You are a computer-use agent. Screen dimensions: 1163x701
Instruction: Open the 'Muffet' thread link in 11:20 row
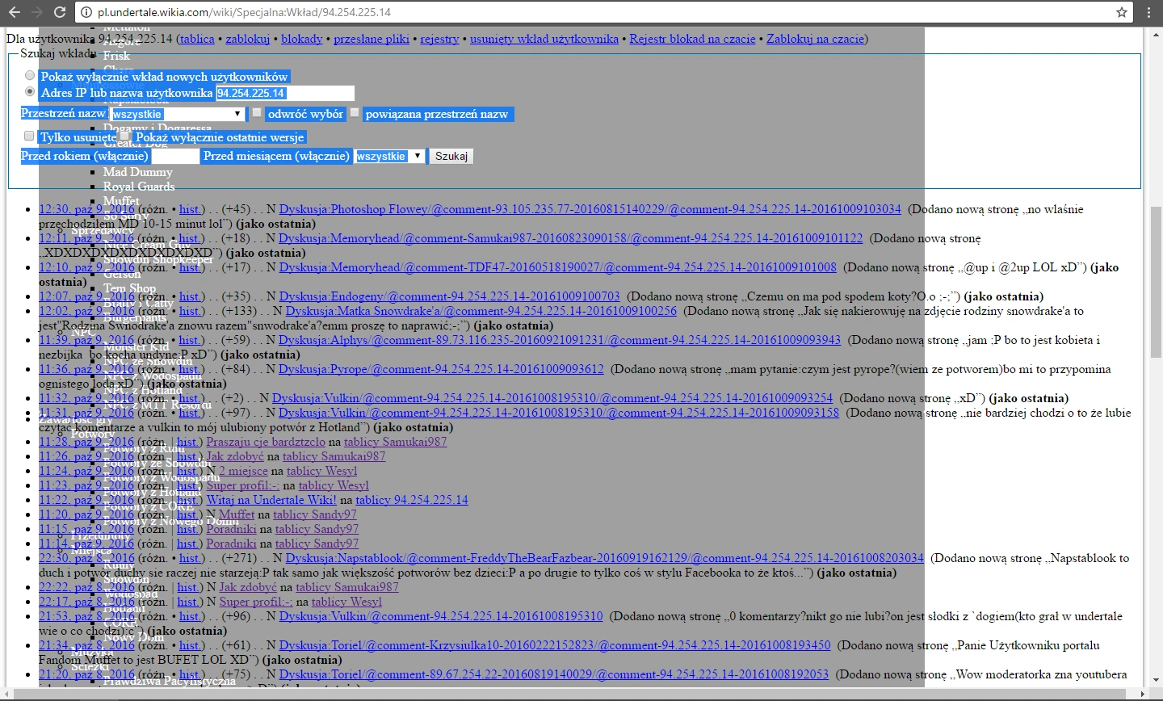click(237, 514)
